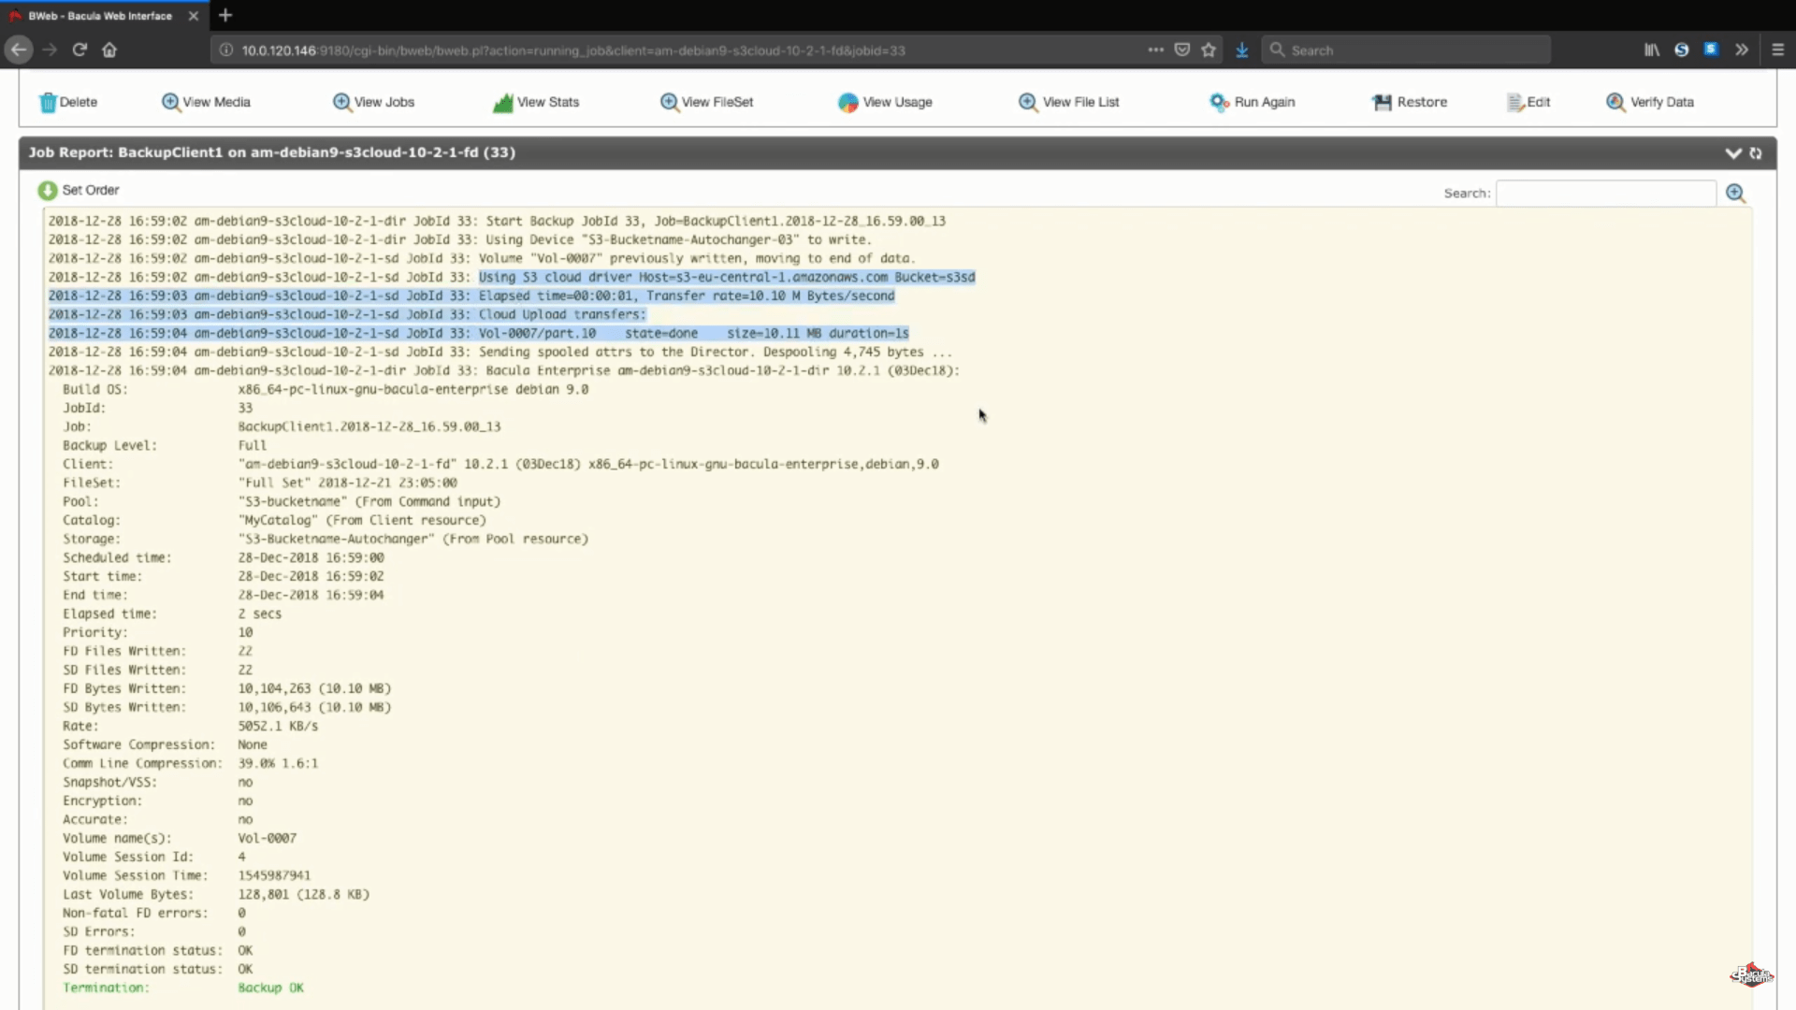1796x1010 pixels.
Task: Click the View Usage pie chart icon
Action: coord(847,102)
